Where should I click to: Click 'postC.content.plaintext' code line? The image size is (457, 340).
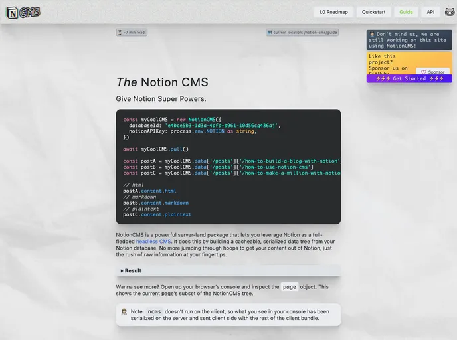pos(157,214)
